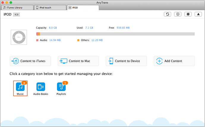
Task: Click the capacity value 8.0 GB
Action: (x=53, y=28)
